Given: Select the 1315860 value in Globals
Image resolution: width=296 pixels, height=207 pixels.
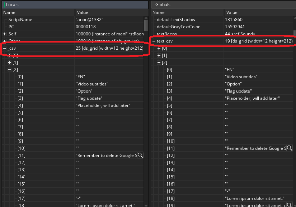Looking at the screenshot, I should coord(234,20).
